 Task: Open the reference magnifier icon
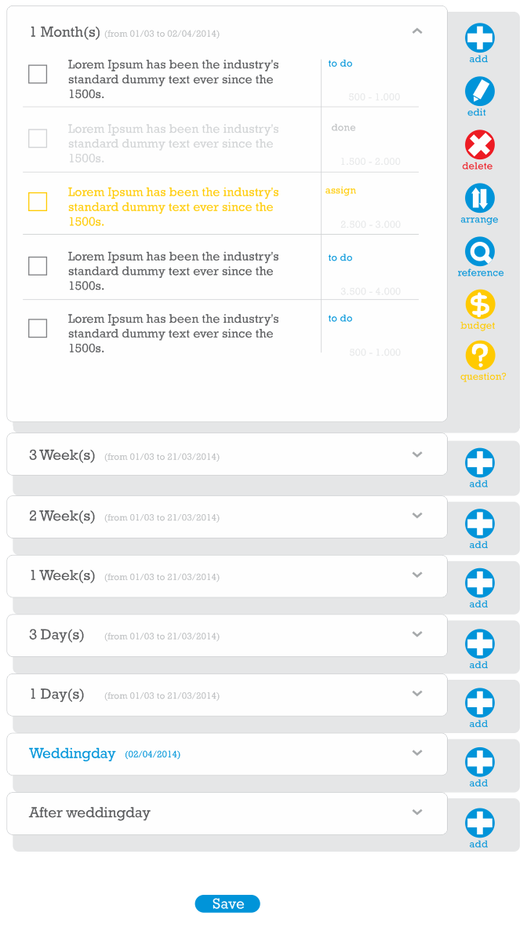tap(480, 251)
